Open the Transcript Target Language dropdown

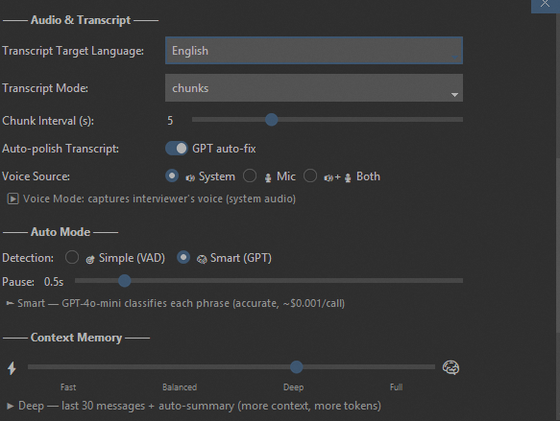pos(314,51)
